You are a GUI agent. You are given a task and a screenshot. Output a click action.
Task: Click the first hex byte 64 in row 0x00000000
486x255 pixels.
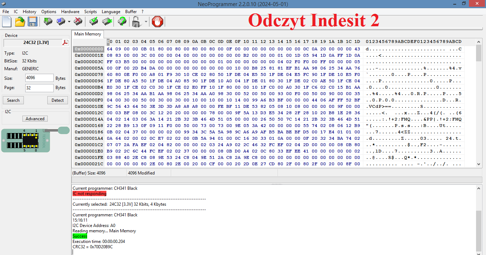(110, 49)
